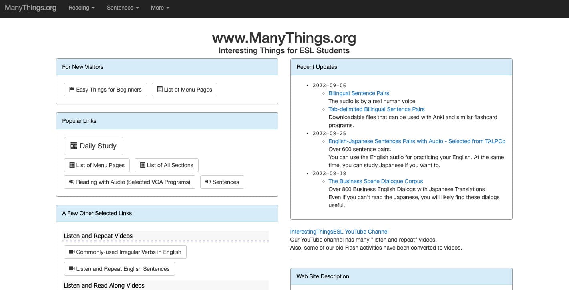569x290 pixels.
Task: Open List of Menu Pages under Popular Links
Action: (97, 165)
